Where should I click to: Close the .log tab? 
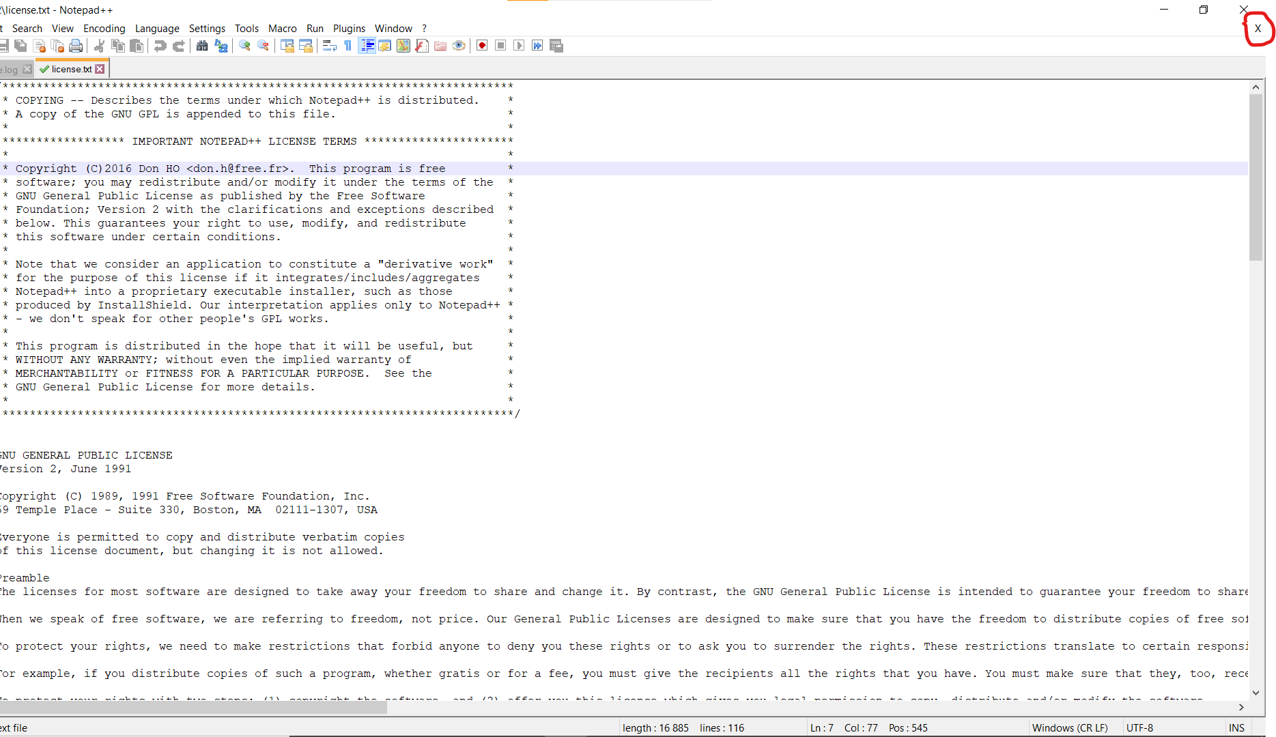(27, 69)
